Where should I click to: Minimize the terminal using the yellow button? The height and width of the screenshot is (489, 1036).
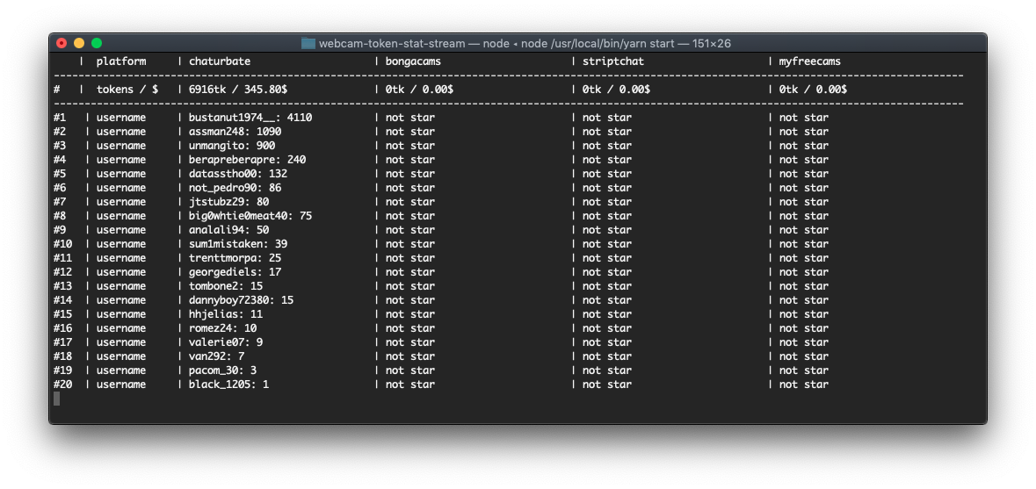click(79, 44)
